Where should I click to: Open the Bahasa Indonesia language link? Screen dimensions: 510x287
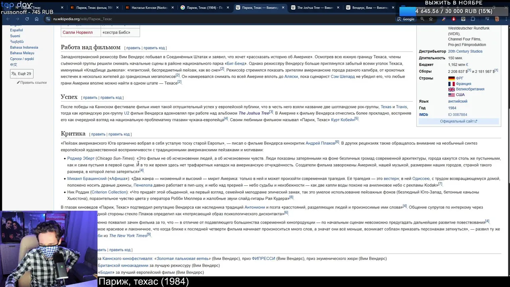point(24,47)
